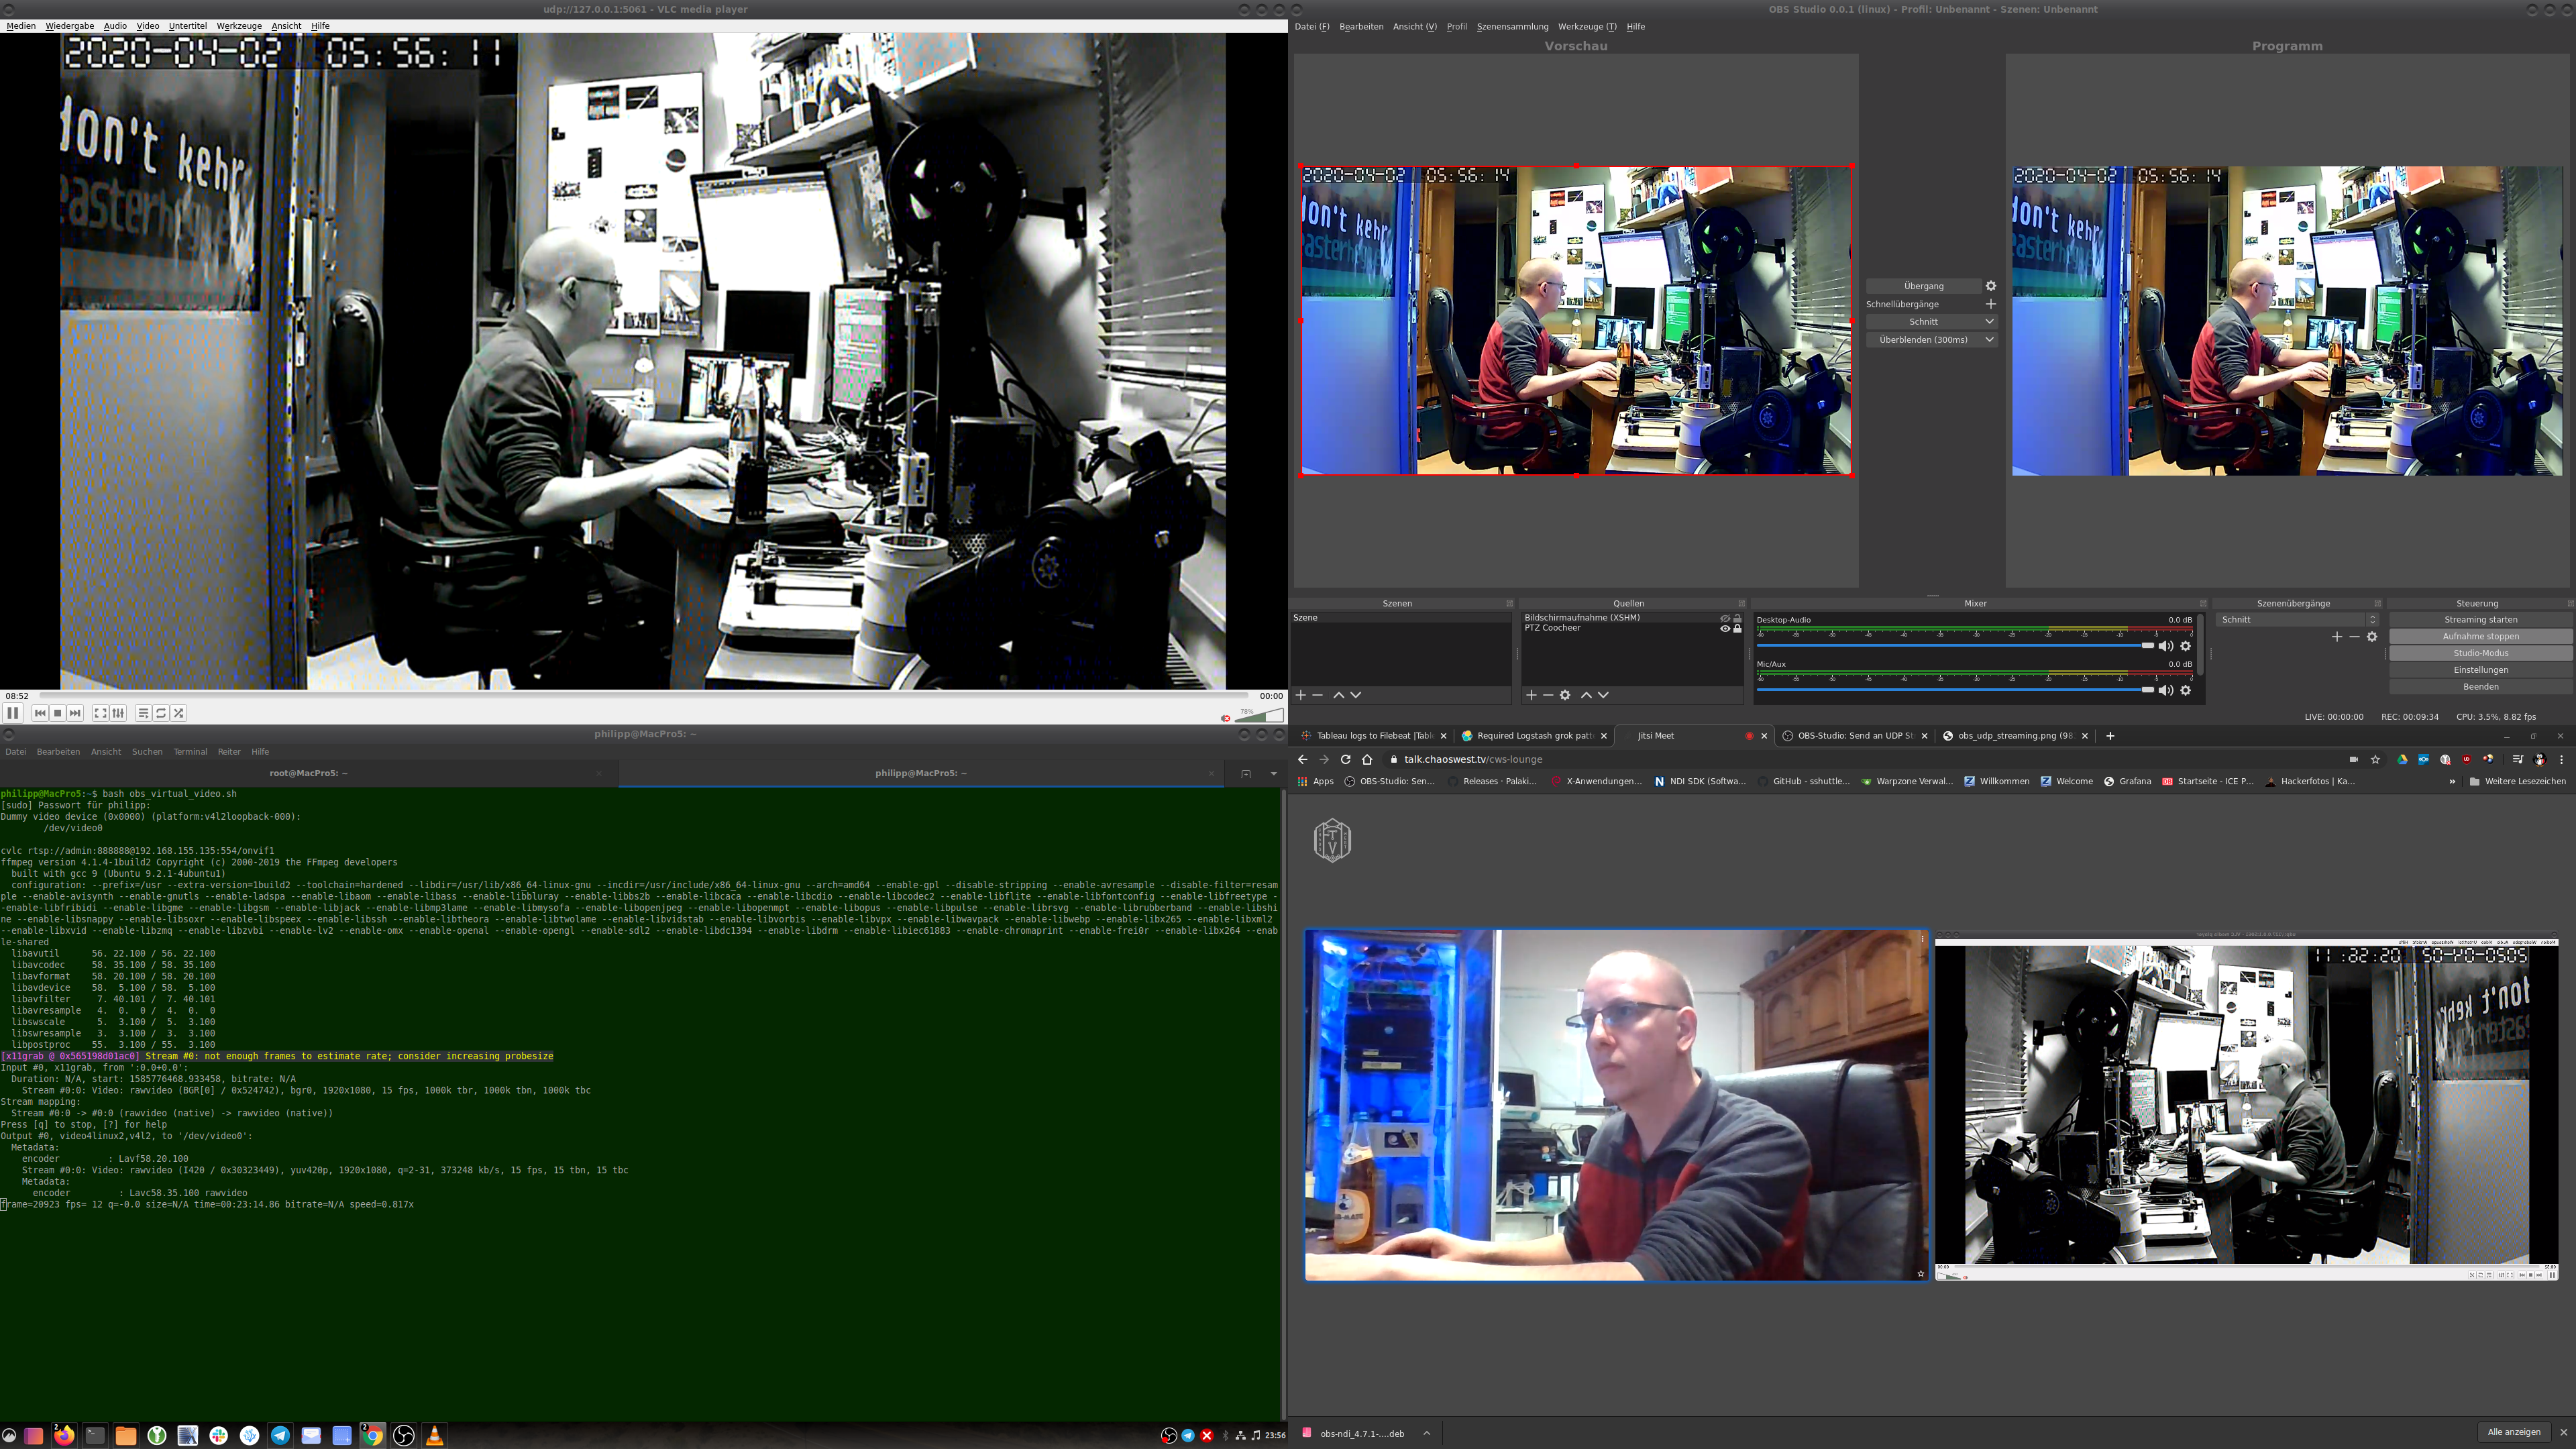
Task: Add a new source in Quellen
Action: (x=1531, y=695)
